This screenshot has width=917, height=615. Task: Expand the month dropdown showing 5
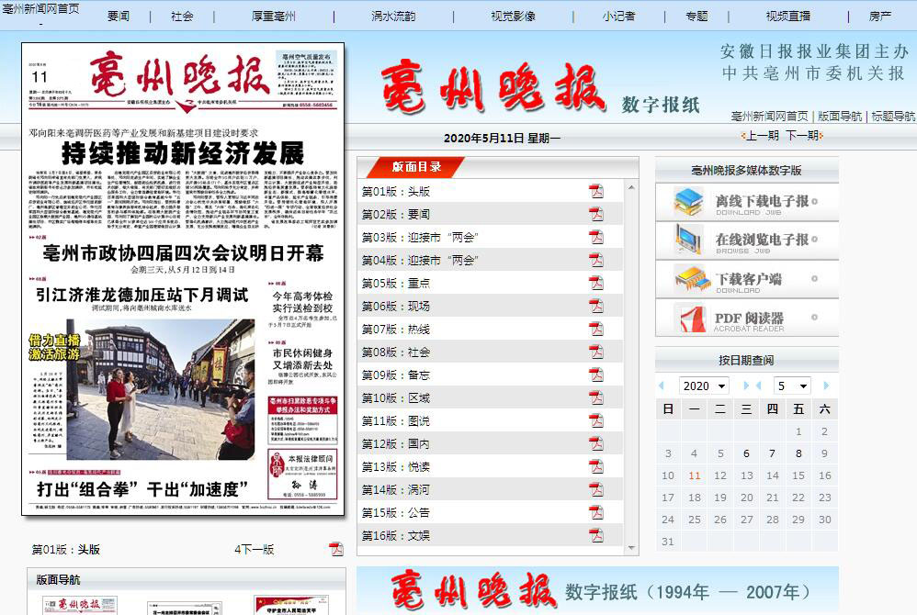point(791,386)
